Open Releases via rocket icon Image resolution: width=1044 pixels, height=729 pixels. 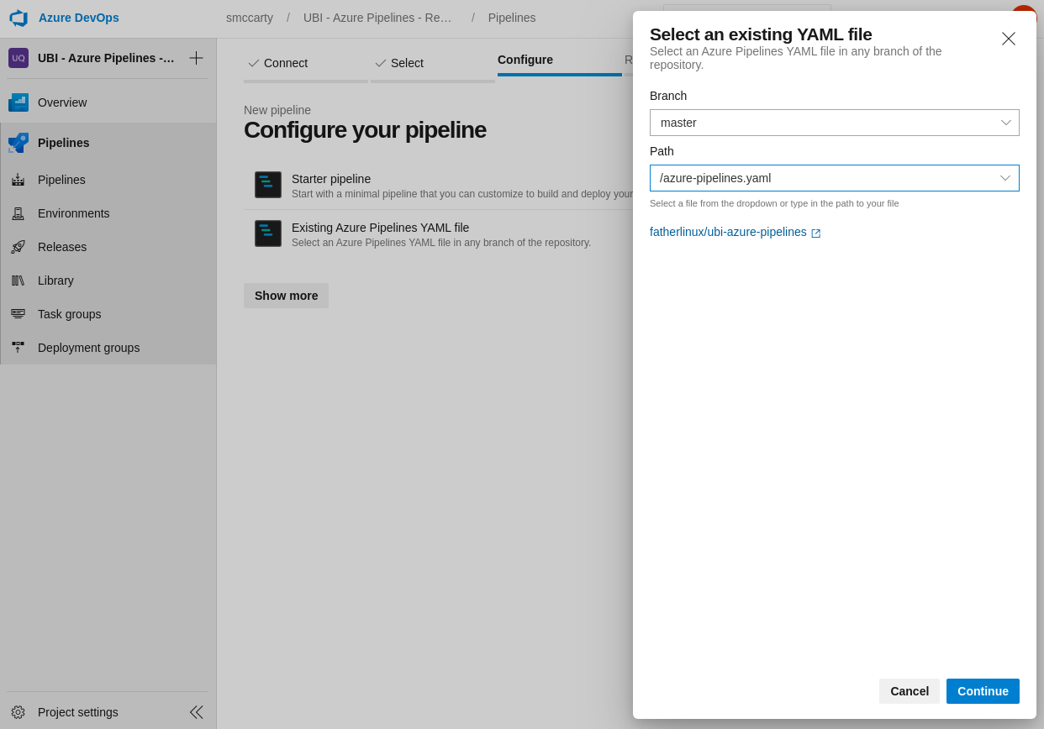click(18, 247)
